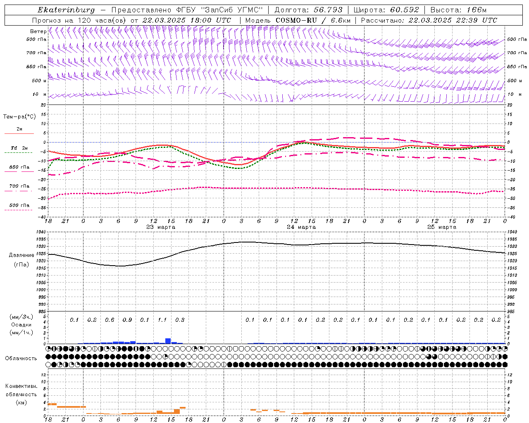Image resolution: width=529 pixels, height=423 pixels.
Task: Click the 'Осадки' precipitation label
Action: point(21,325)
